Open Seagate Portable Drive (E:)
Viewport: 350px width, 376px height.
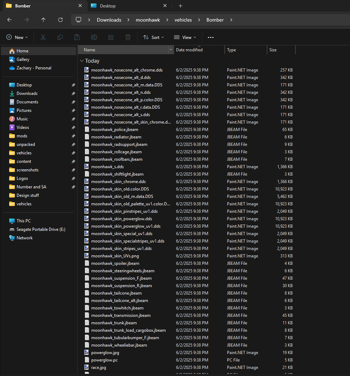[39, 229]
